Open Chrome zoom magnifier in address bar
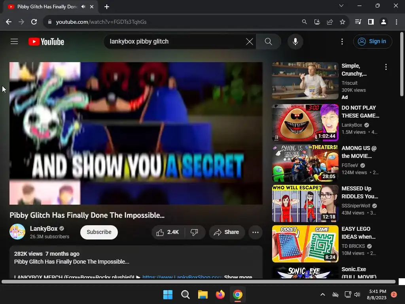 click(x=304, y=22)
